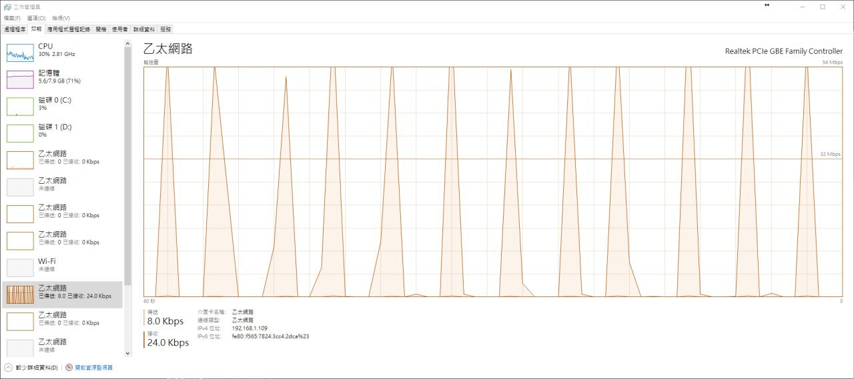Switch to the 服務 services tab
Image resolution: width=854 pixels, height=379 pixels.
165,29
